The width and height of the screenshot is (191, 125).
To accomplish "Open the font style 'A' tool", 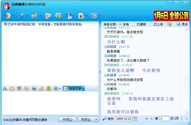I will tap(5, 89).
